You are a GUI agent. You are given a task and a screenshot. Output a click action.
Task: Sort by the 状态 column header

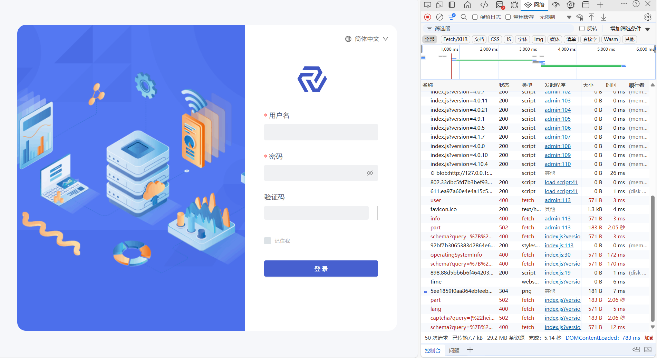point(508,85)
